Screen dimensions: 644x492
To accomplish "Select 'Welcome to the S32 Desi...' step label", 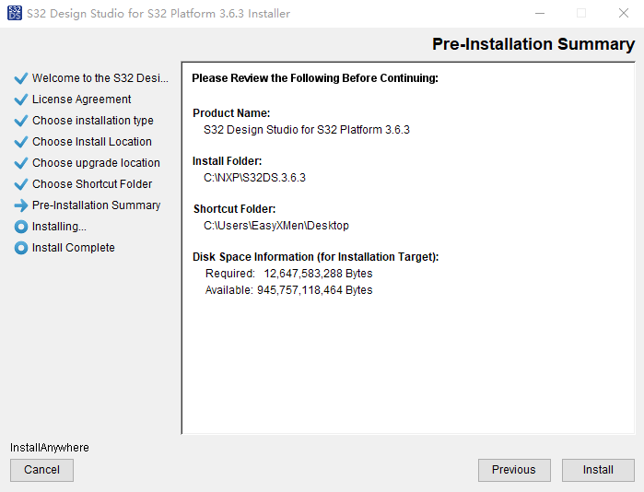I will pyautogui.click(x=100, y=78).
